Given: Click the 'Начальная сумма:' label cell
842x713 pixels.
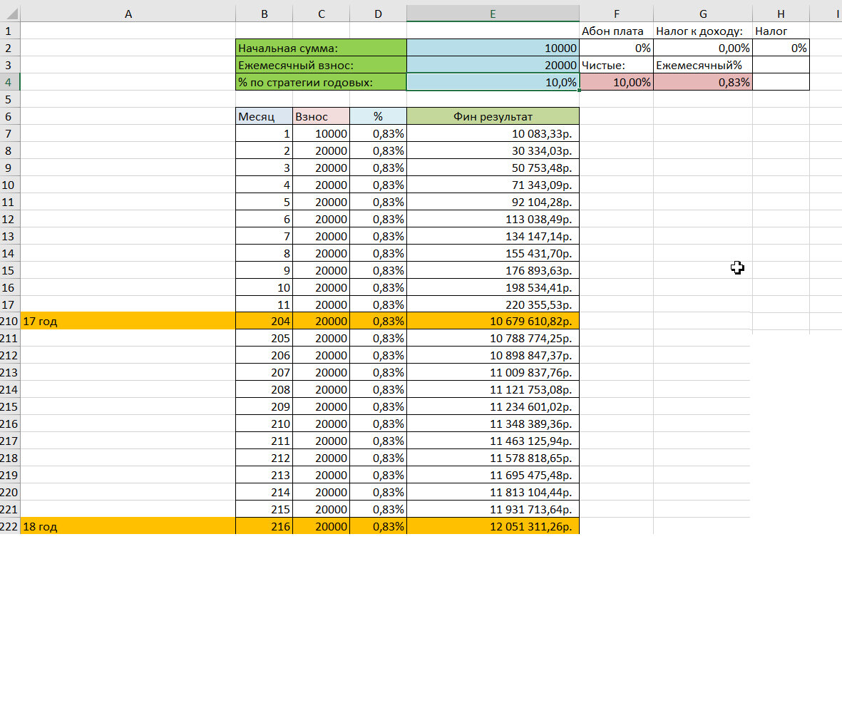Looking at the screenshot, I should tap(321, 48).
